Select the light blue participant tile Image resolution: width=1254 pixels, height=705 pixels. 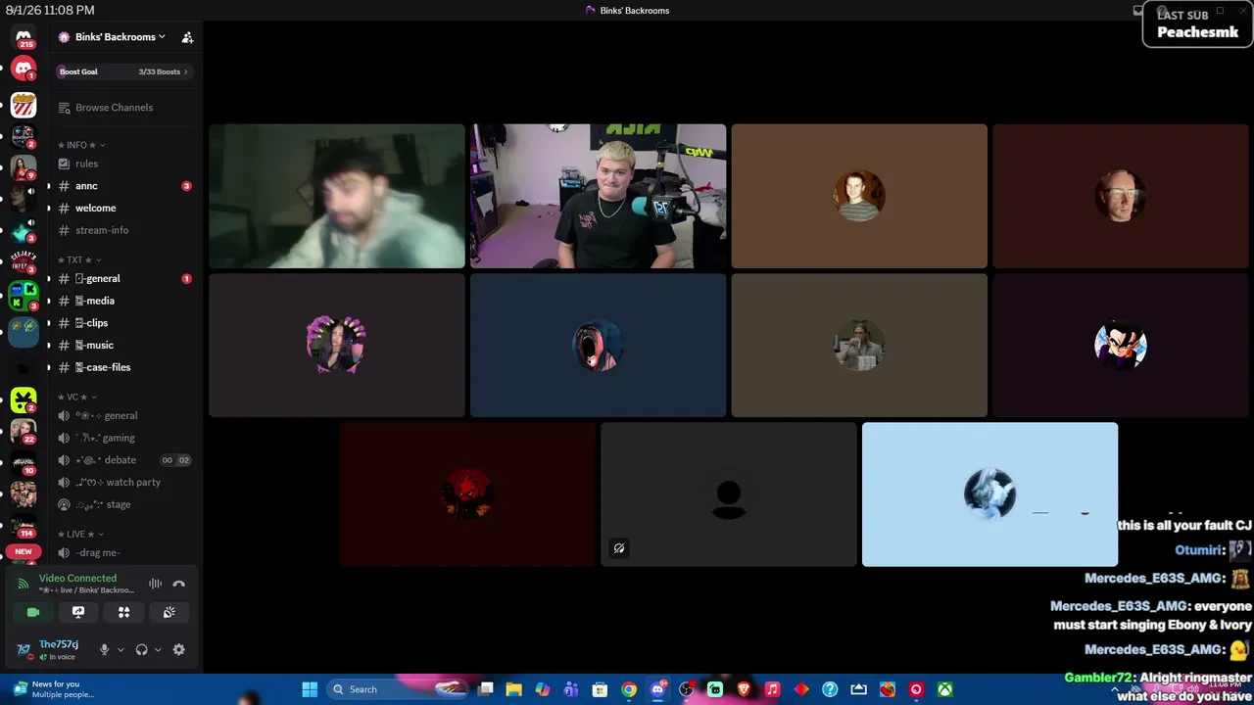[989, 494]
